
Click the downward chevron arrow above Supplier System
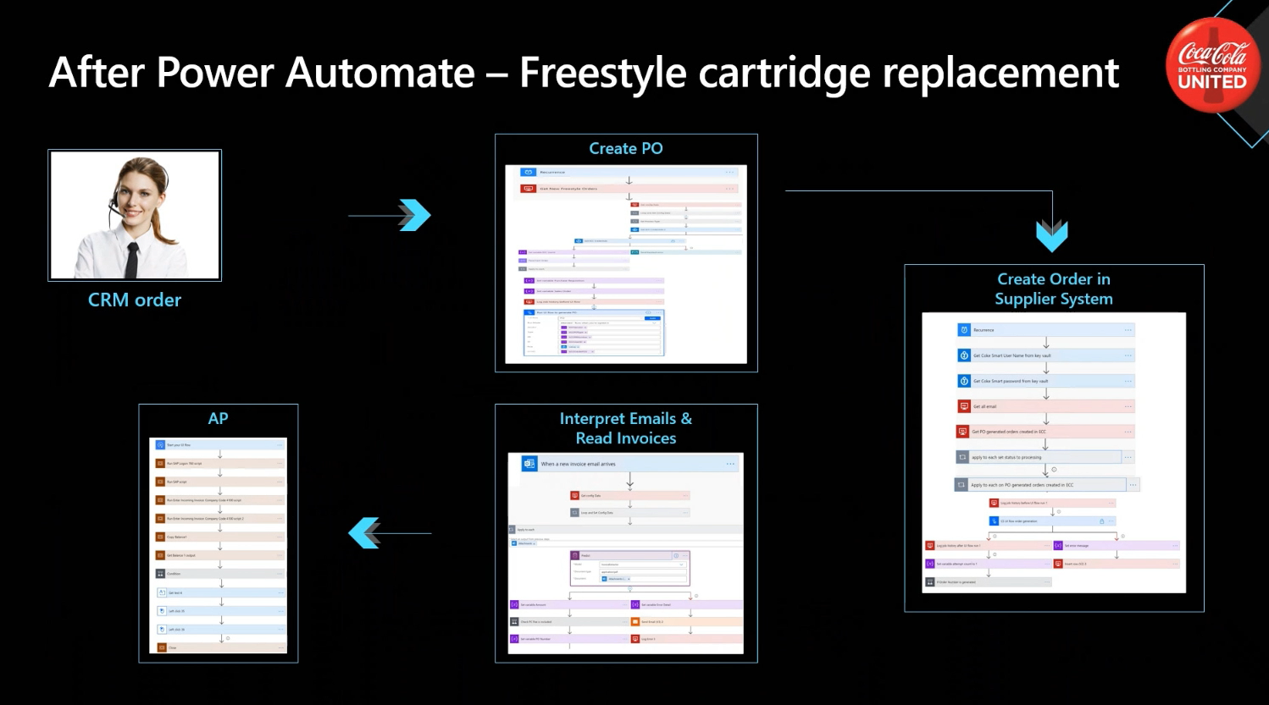click(x=1051, y=235)
